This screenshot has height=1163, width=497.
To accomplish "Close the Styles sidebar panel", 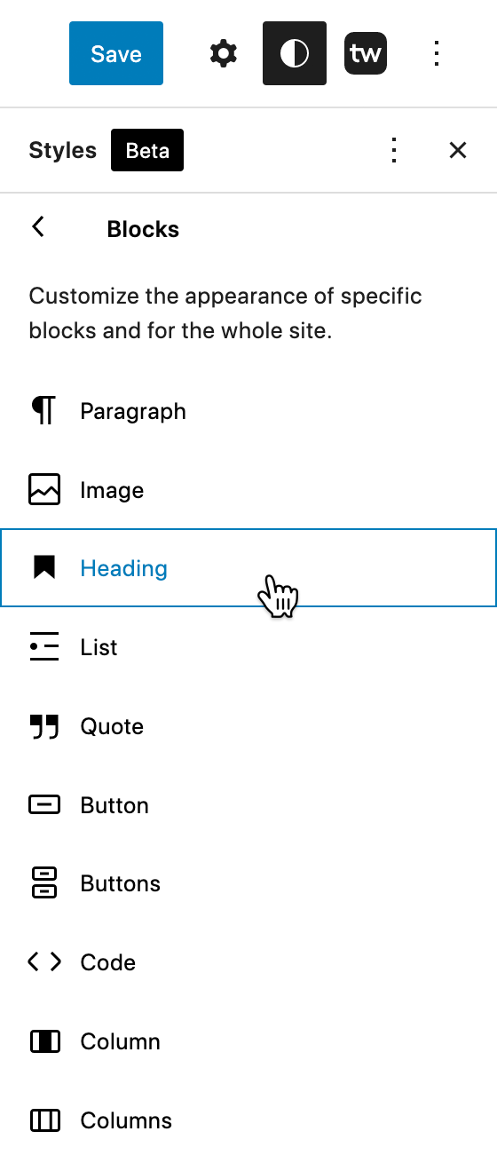I will tap(458, 150).
